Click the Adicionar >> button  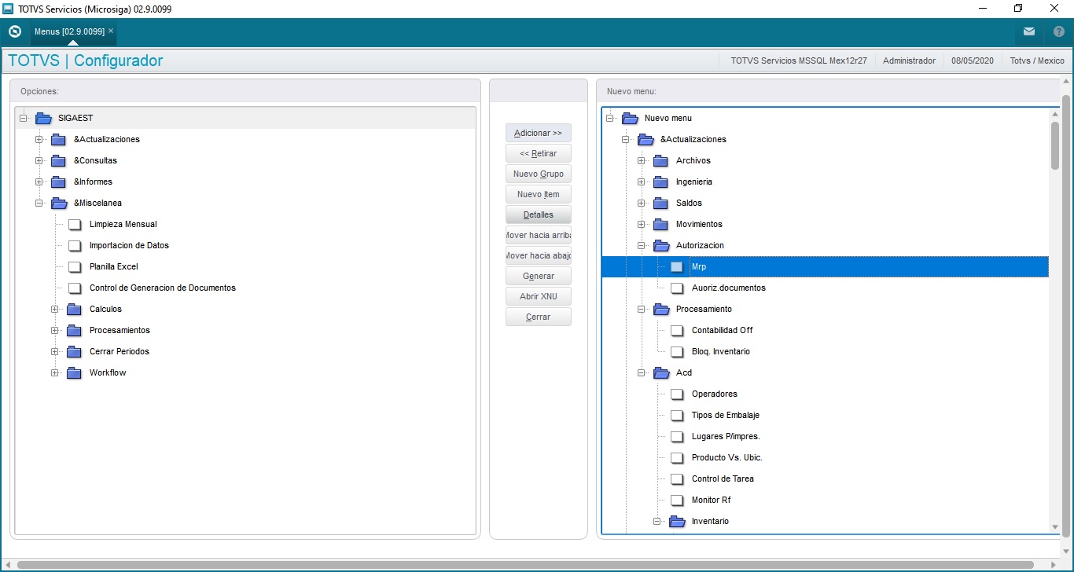tap(539, 133)
